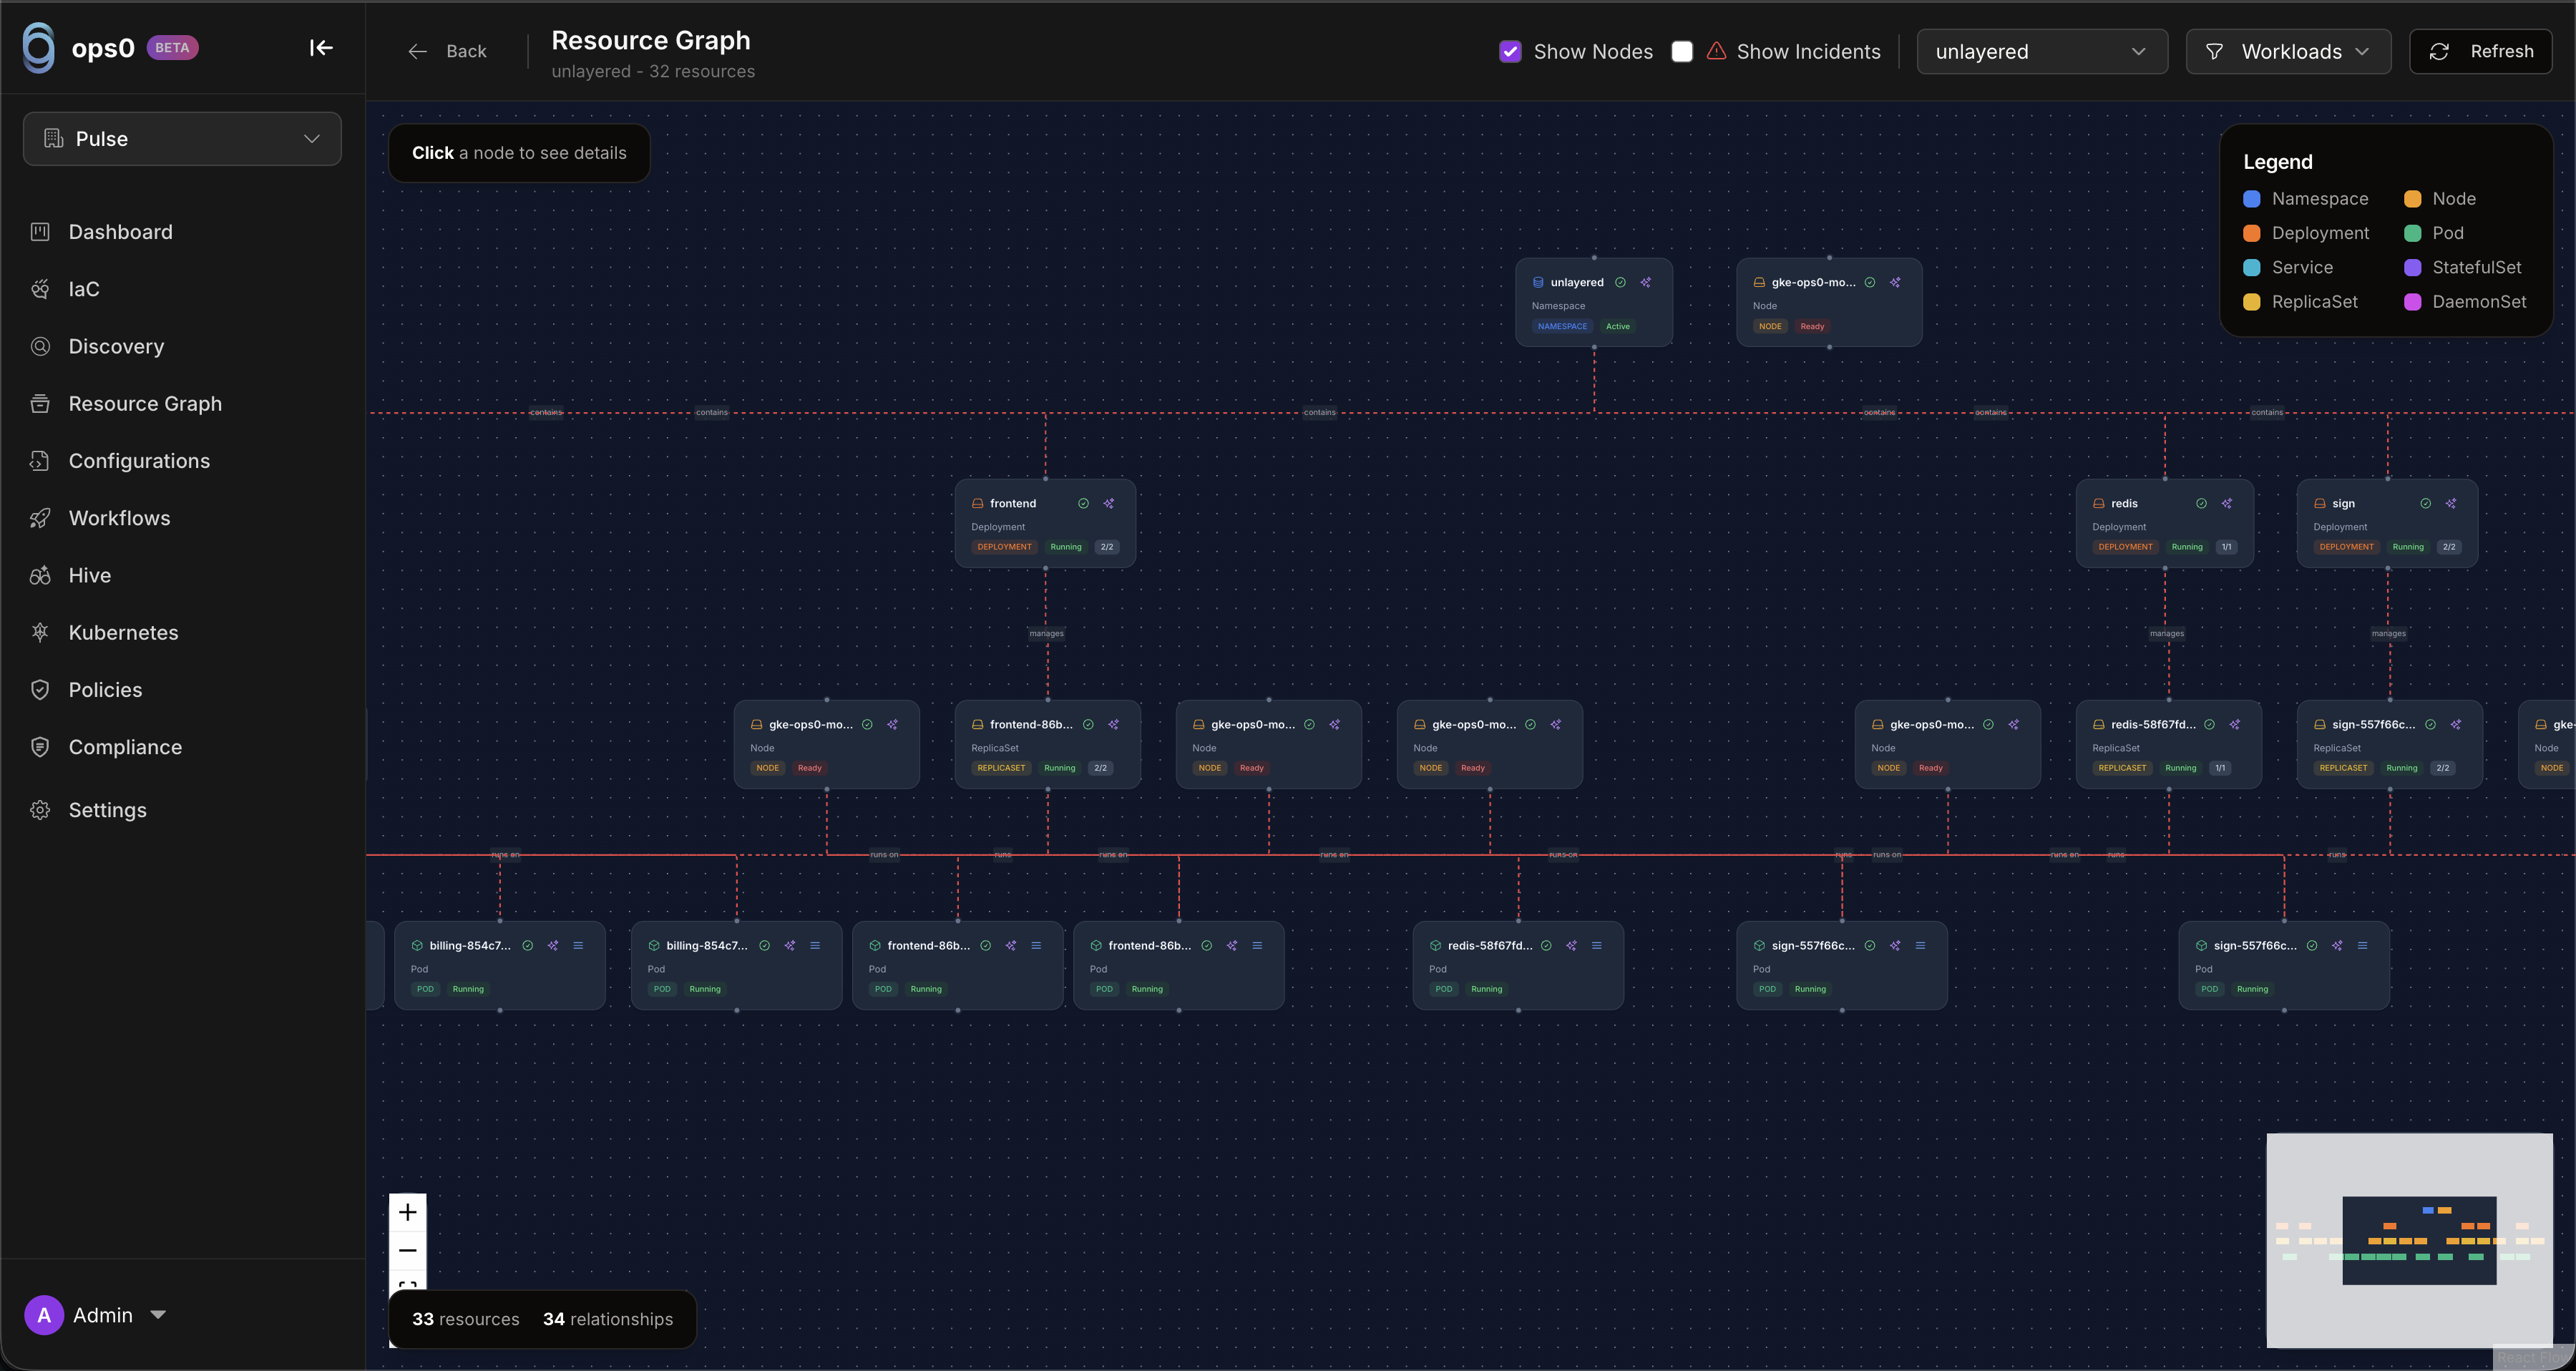Expand the Workloads filter dropdown
The height and width of the screenshot is (1371, 2576).
pos(2287,52)
